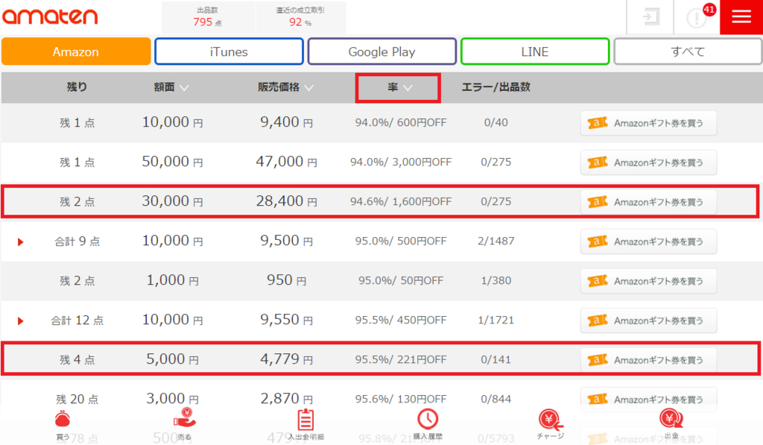The width and height of the screenshot is (763, 445).
Task: Click the エラー/出品数 column header
Action: click(x=496, y=86)
